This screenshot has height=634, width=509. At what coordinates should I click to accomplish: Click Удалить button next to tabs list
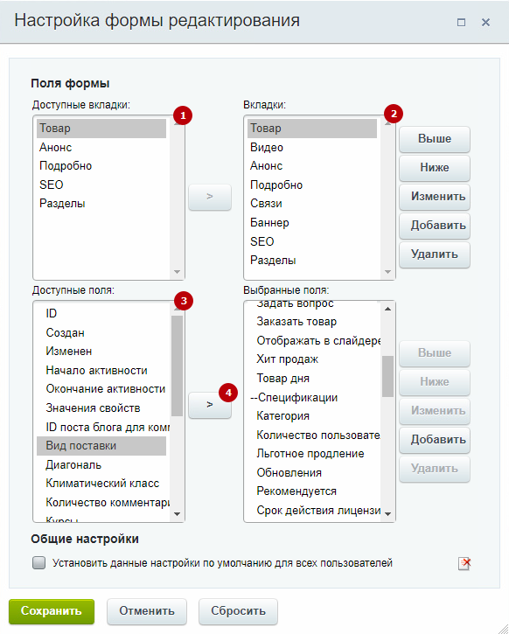point(435,254)
